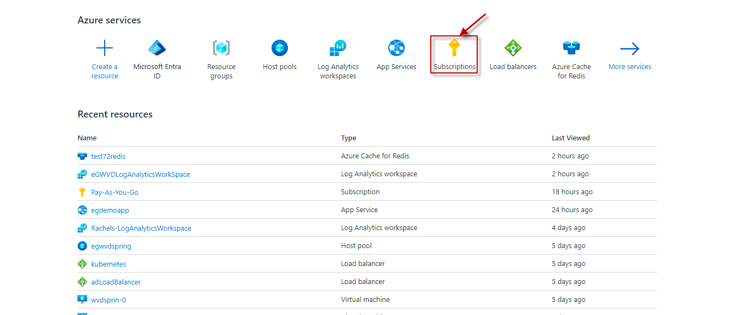Open the Subscriptions key icon

454,48
